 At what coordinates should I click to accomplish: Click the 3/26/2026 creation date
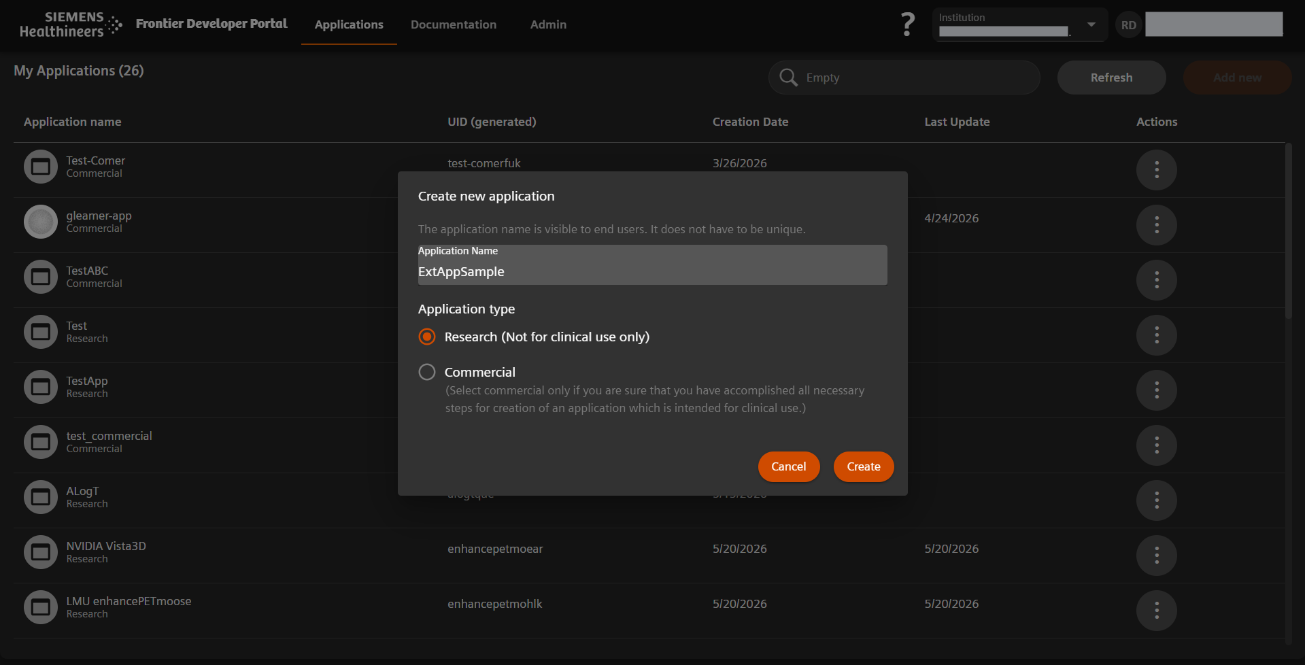(x=739, y=163)
